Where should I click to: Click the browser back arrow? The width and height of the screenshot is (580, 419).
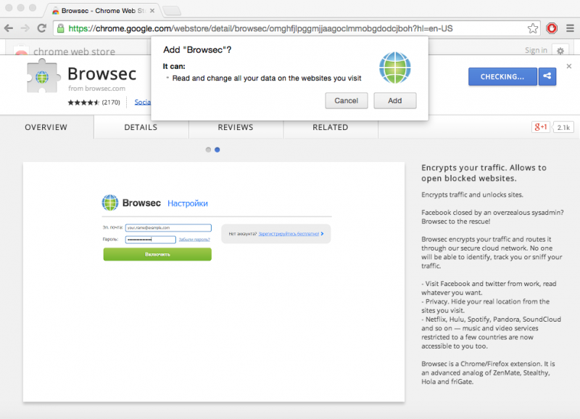click(x=9, y=28)
